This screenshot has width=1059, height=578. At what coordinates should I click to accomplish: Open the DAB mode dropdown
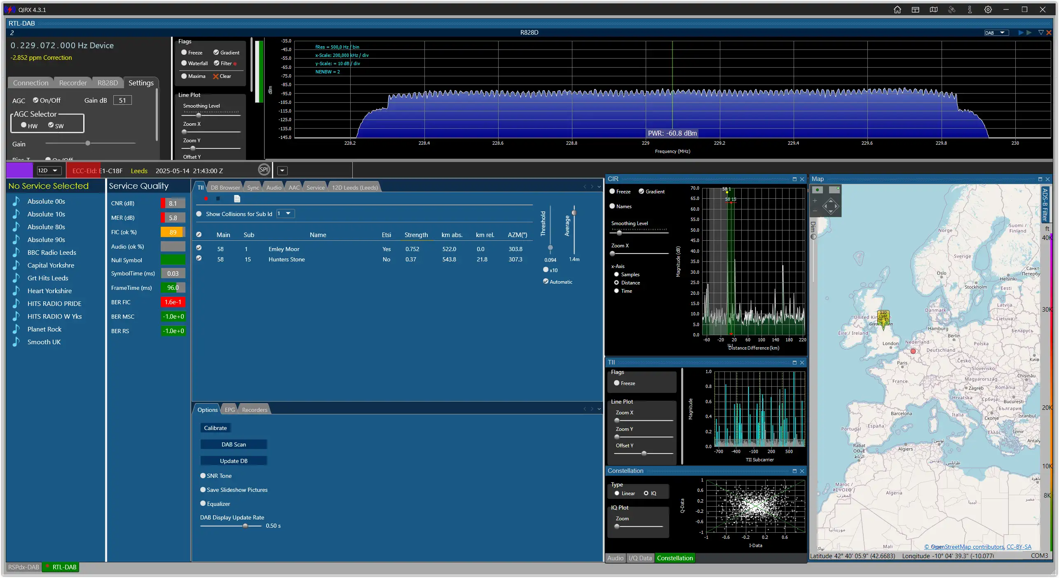(996, 33)
